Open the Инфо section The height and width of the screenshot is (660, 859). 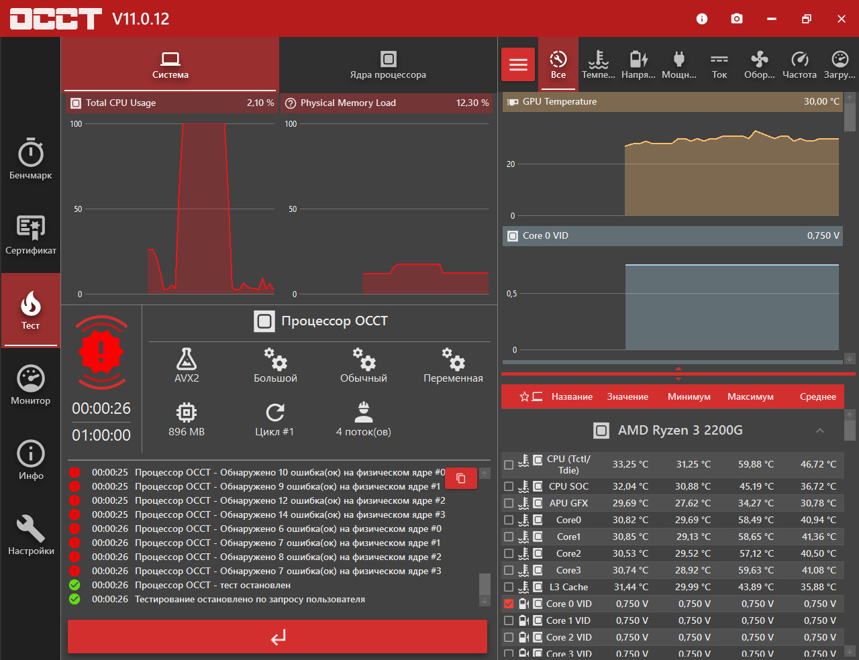[x=30, y=460]
